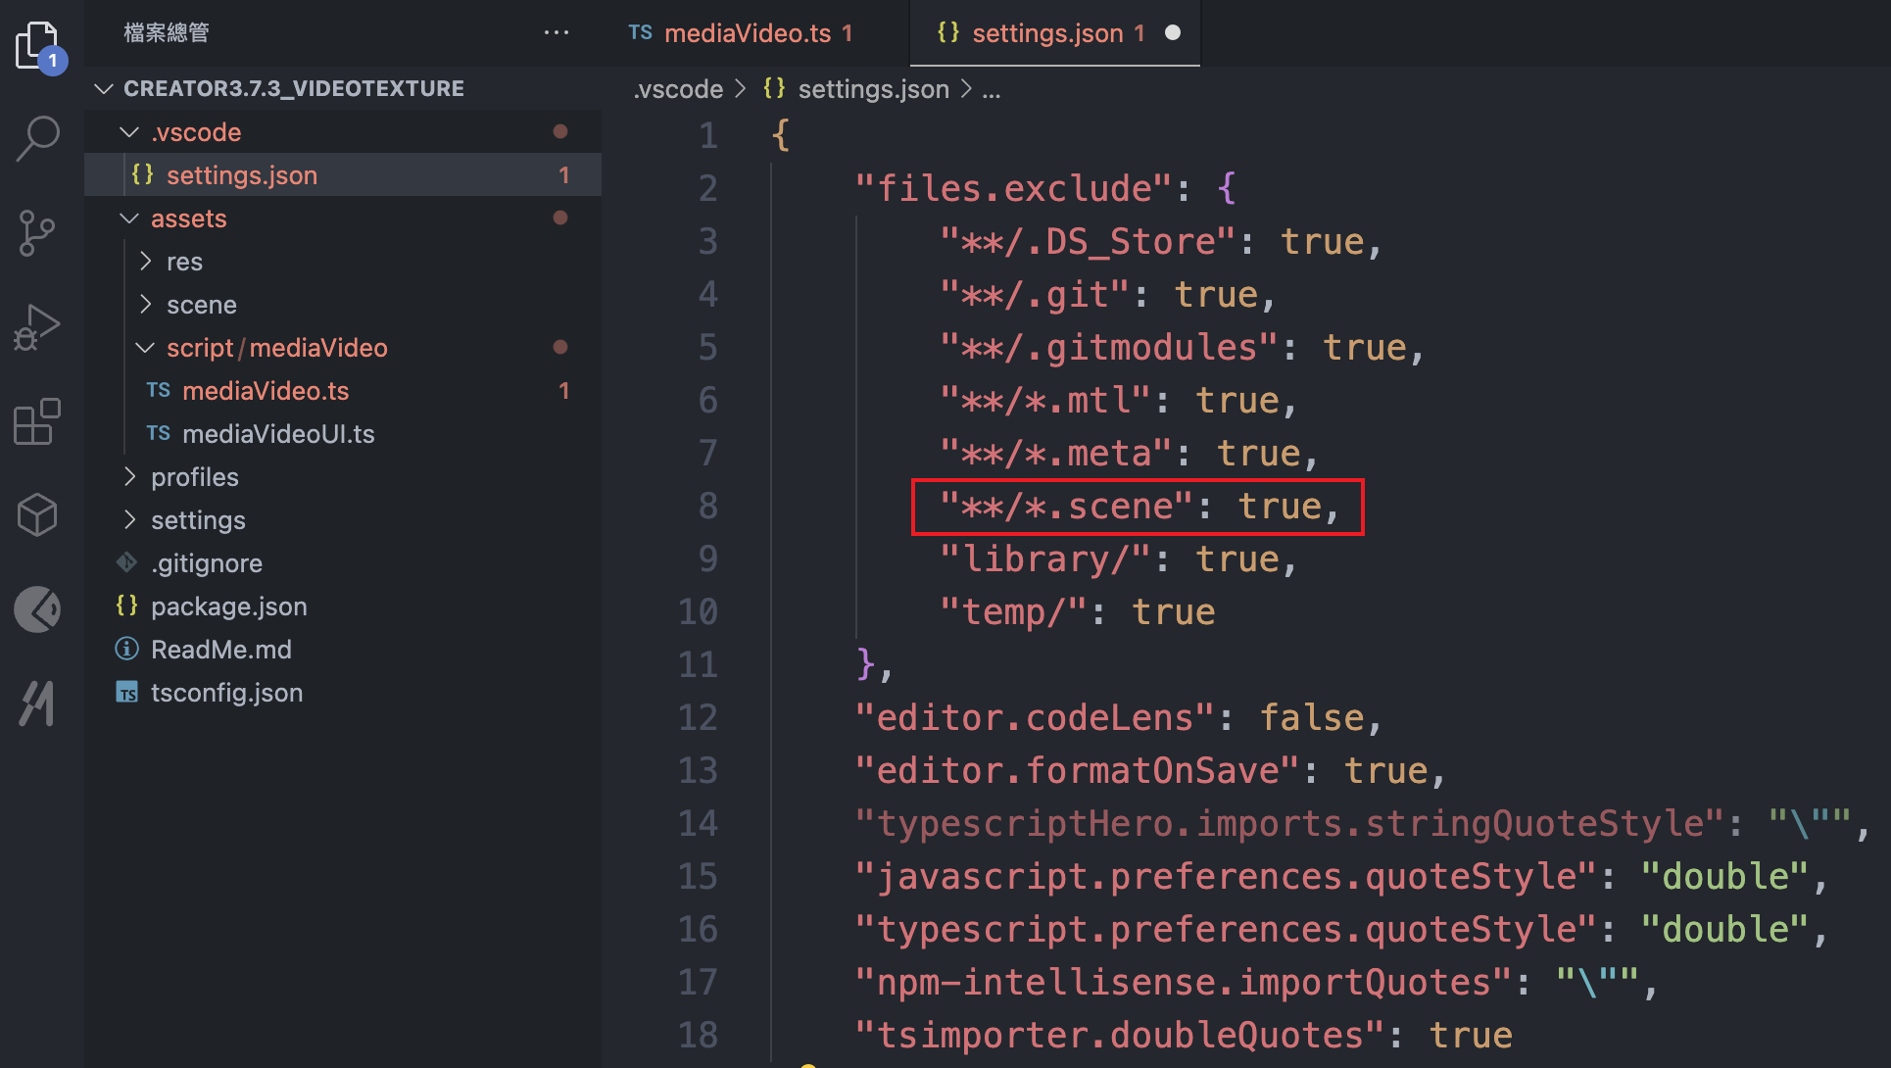Image resolution: width=1891 pixels, height=1068 pixels.
Task: Open the Extensions view icon
Action: point(38,421)
